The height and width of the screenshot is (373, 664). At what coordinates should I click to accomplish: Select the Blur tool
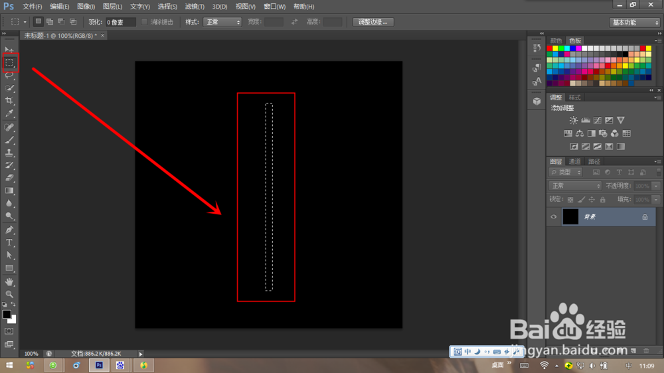[x=9, y=203]
